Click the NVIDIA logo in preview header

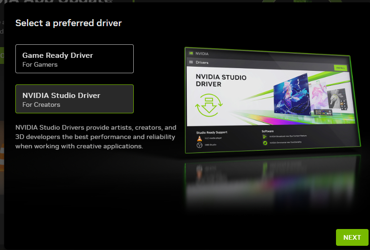click(191, 53)
